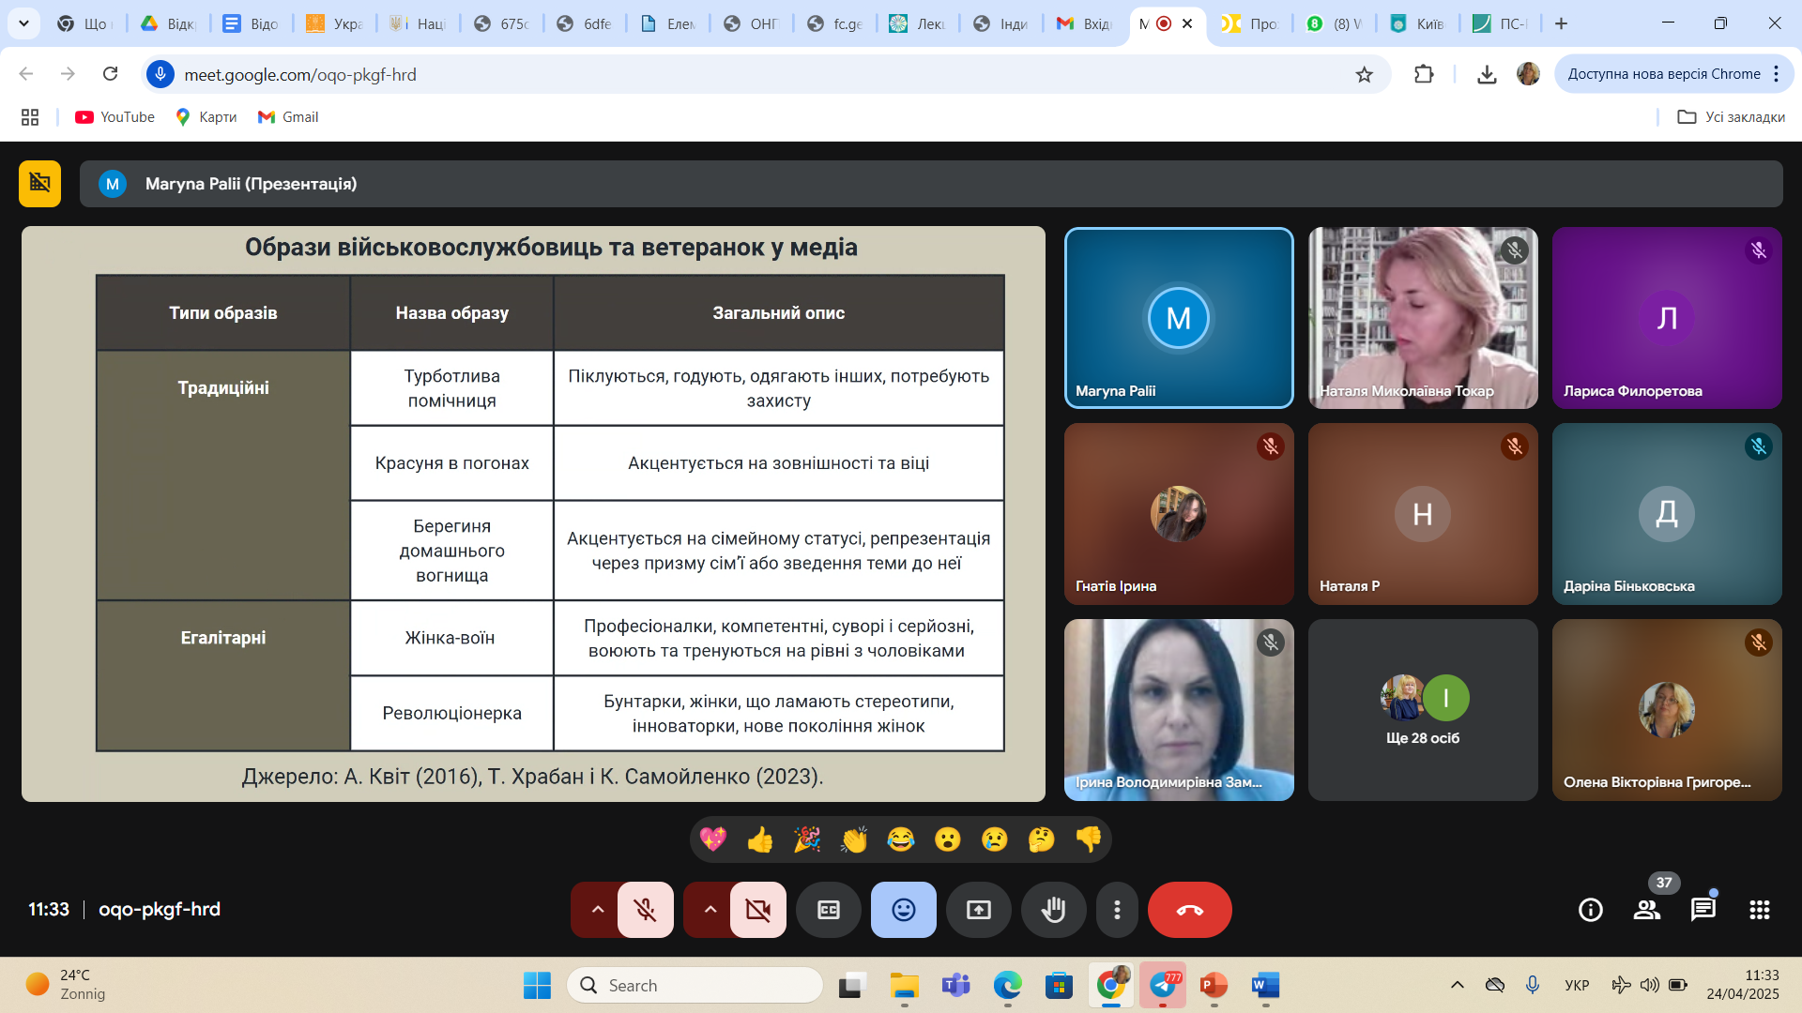The image size is (1802, 1013).
Task: Turn on the camera in Meet controls
Action: [757, 910]
